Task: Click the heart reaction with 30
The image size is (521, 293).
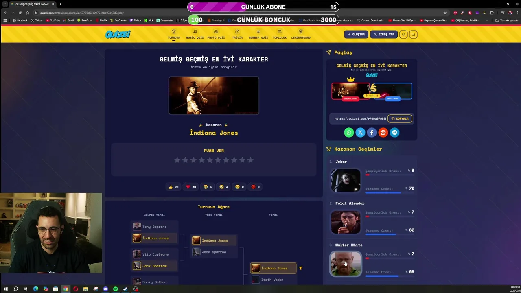Action: [x=191, y=187]
